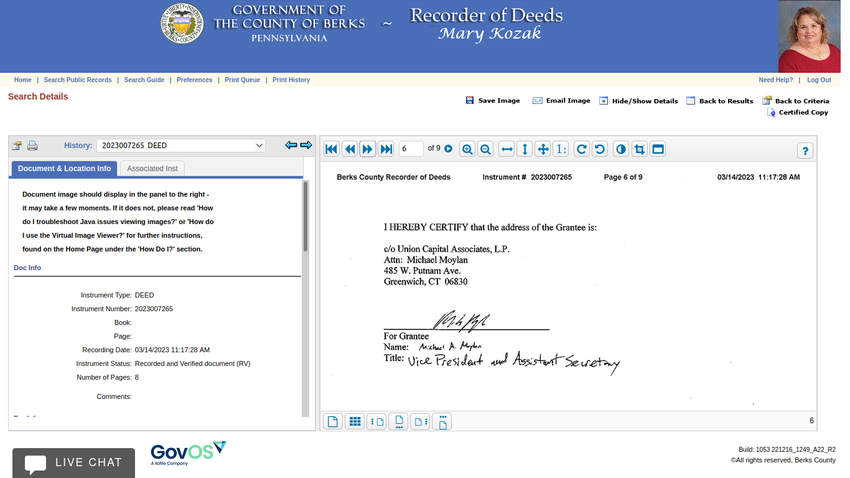The width and height of the screenshot is (850, 478).
Task: Open the Search Guide
Action: 144,80
